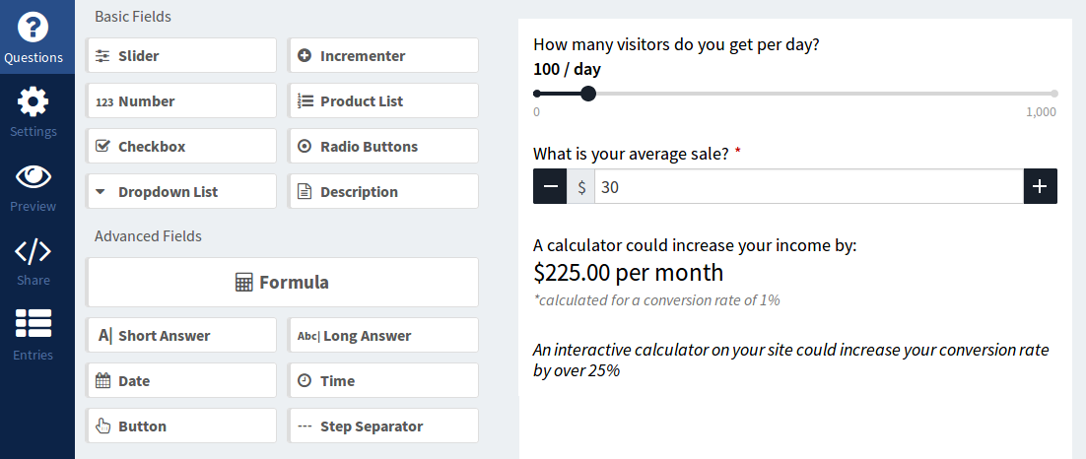
Task: Click the visitors per day slider handle
Action: tap(588, 94)
